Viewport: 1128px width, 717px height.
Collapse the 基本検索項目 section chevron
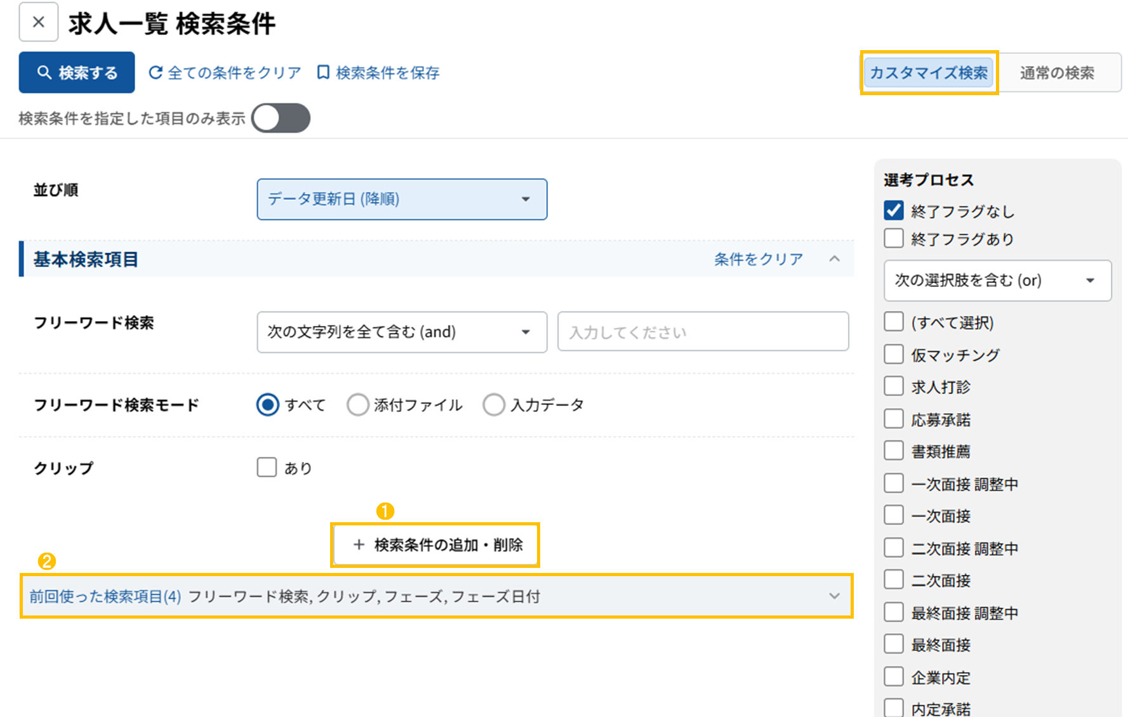click(835, 259)
